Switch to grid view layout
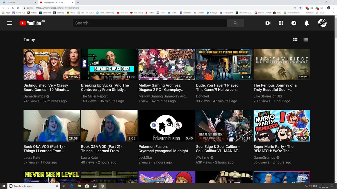337x189 pixels. (295, 39)
